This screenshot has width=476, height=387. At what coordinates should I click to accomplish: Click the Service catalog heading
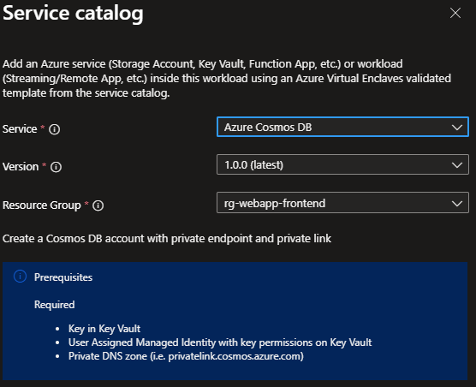[73, 14]
